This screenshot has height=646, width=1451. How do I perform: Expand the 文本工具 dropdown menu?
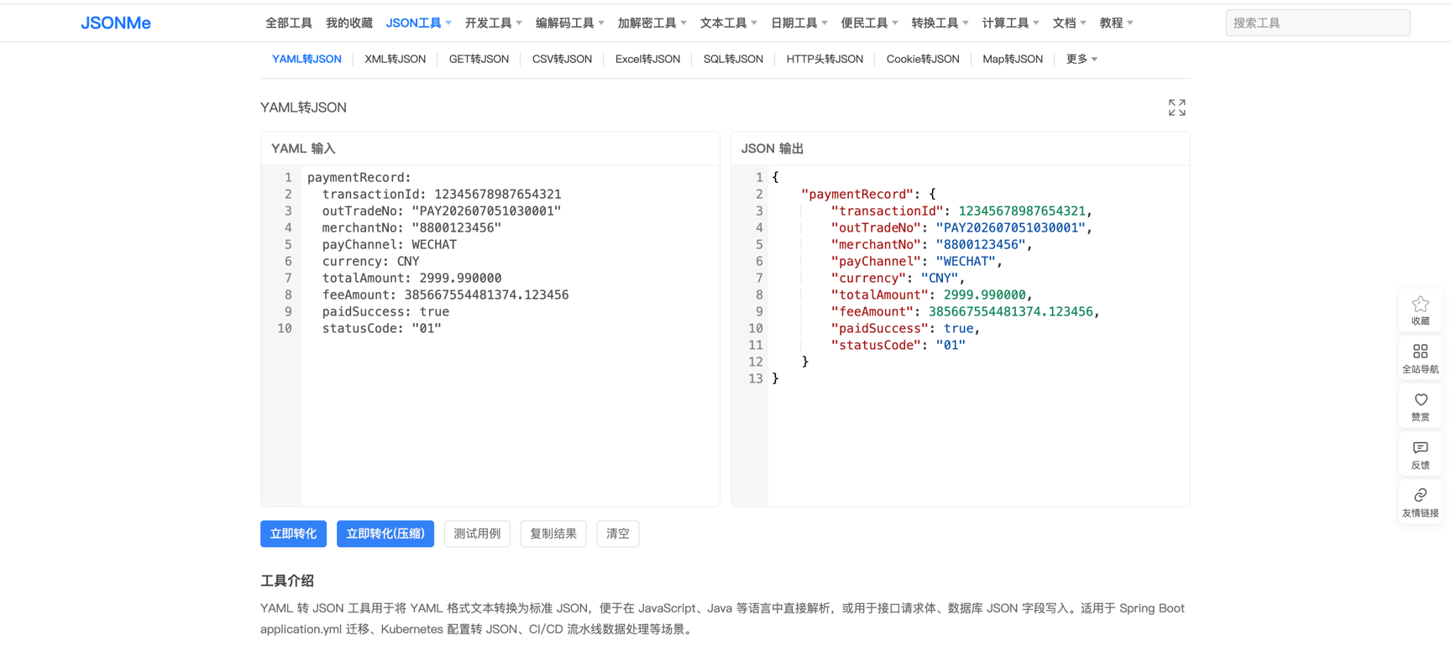729,23
